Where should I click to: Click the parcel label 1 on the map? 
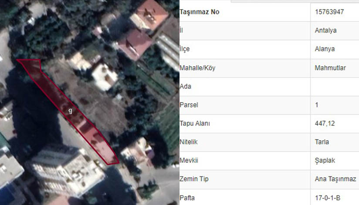[x=70, y=111]
